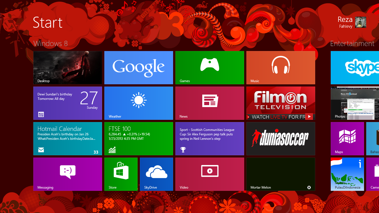Click the Windows 8 group heading
This screenshot has height=213, width=379.
coord(50,44)
